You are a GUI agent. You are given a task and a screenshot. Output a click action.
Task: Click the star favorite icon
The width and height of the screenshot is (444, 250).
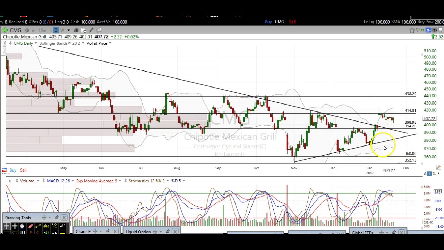[x=412, y=30]
